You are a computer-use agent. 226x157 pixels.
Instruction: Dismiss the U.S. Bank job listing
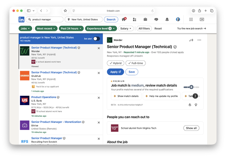[x=99, y=98]
